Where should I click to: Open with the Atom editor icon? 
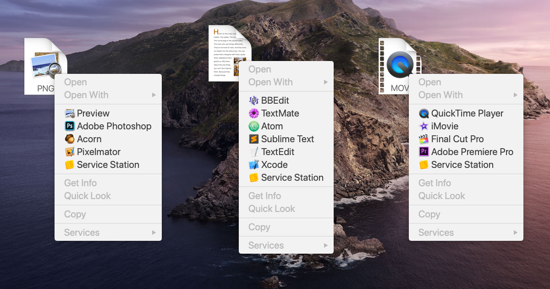click(x=254, y=126)
